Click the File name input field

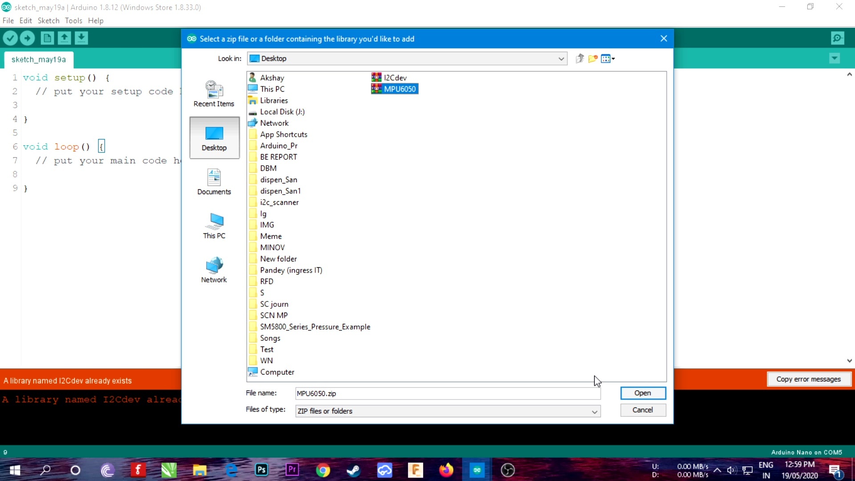pyautogui.click(x=447, y=394)
